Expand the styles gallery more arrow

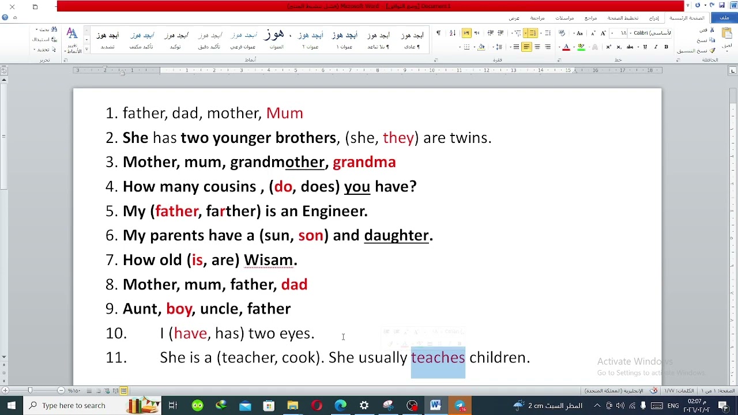(86, 50)
